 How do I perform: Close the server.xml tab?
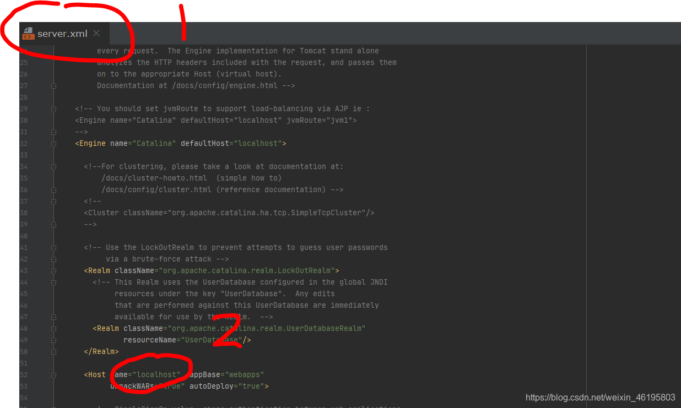pos(96,34)
